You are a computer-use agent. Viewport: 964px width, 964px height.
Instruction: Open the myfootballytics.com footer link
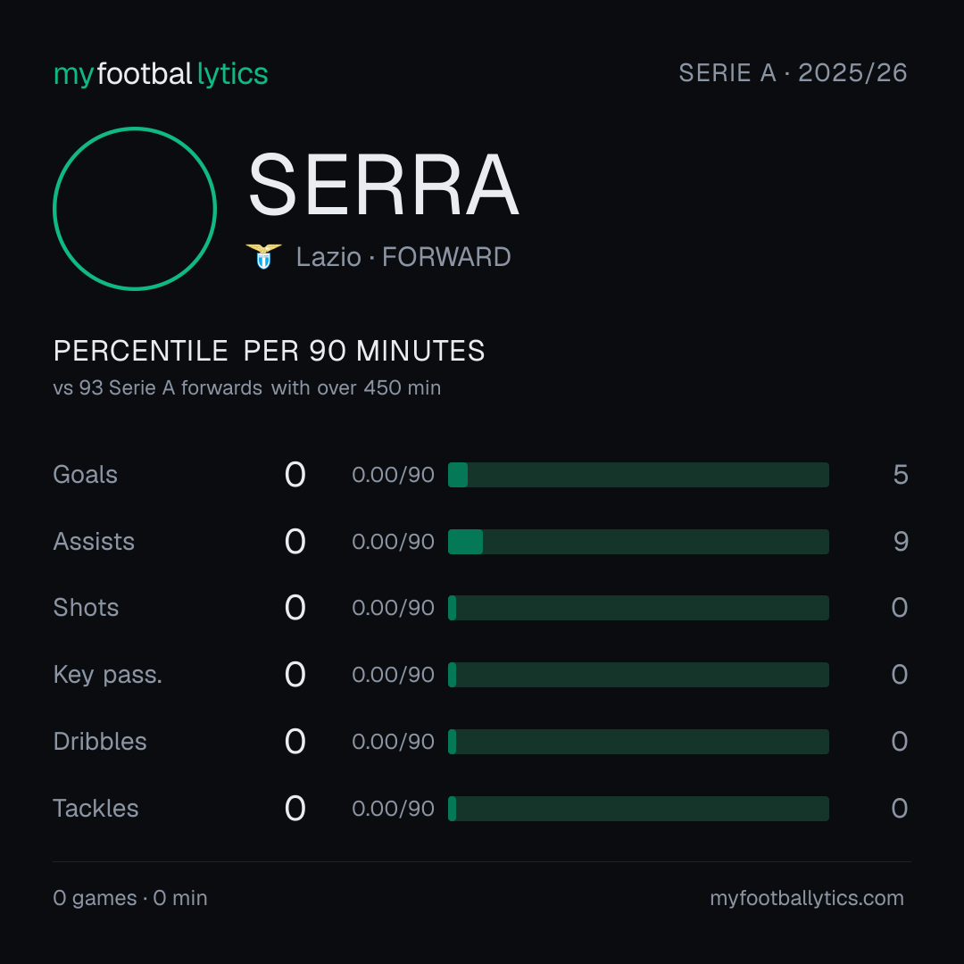[x=807, y=898]
